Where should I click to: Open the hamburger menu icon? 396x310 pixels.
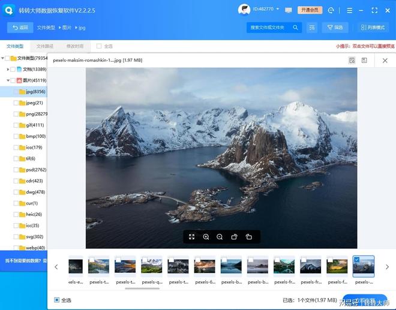click(350, 10)
